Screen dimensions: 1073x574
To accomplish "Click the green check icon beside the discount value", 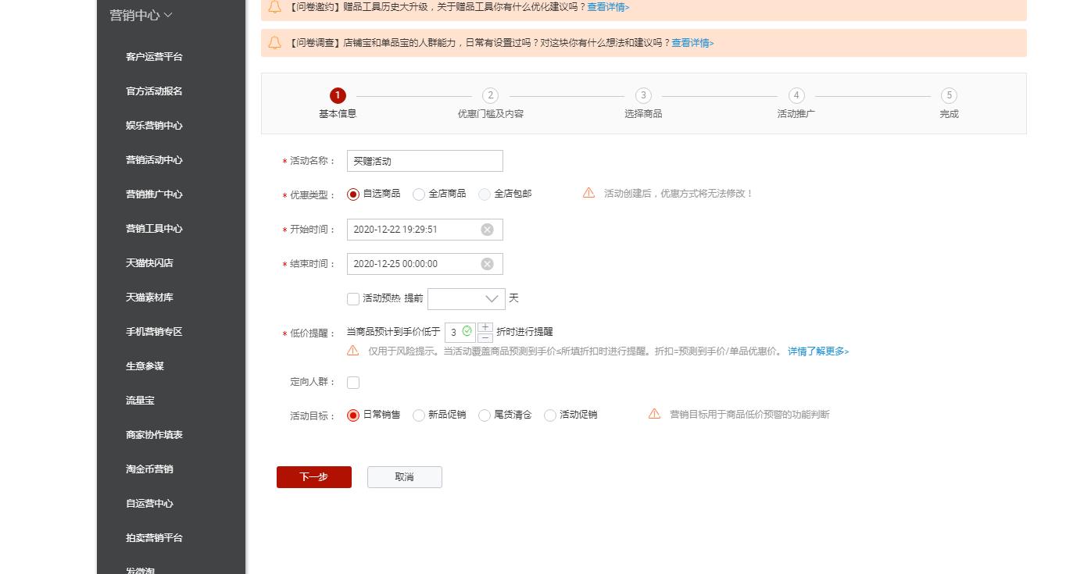I will (x=467, y=331).
